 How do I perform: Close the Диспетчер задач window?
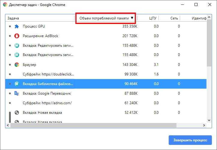click(x=210, y=4)
